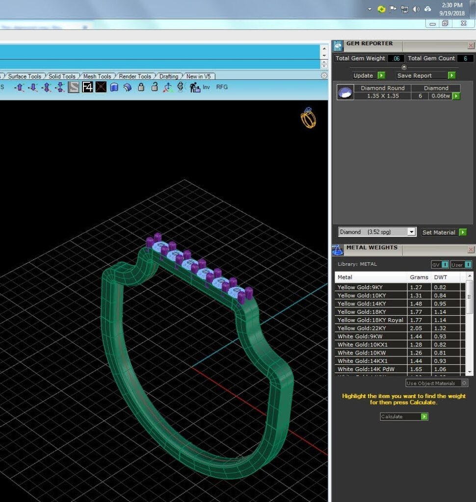Click the round diamond gem thumbnail
Image resolution: width=476 pixels, height=502 pixels.
coord(345,93)
